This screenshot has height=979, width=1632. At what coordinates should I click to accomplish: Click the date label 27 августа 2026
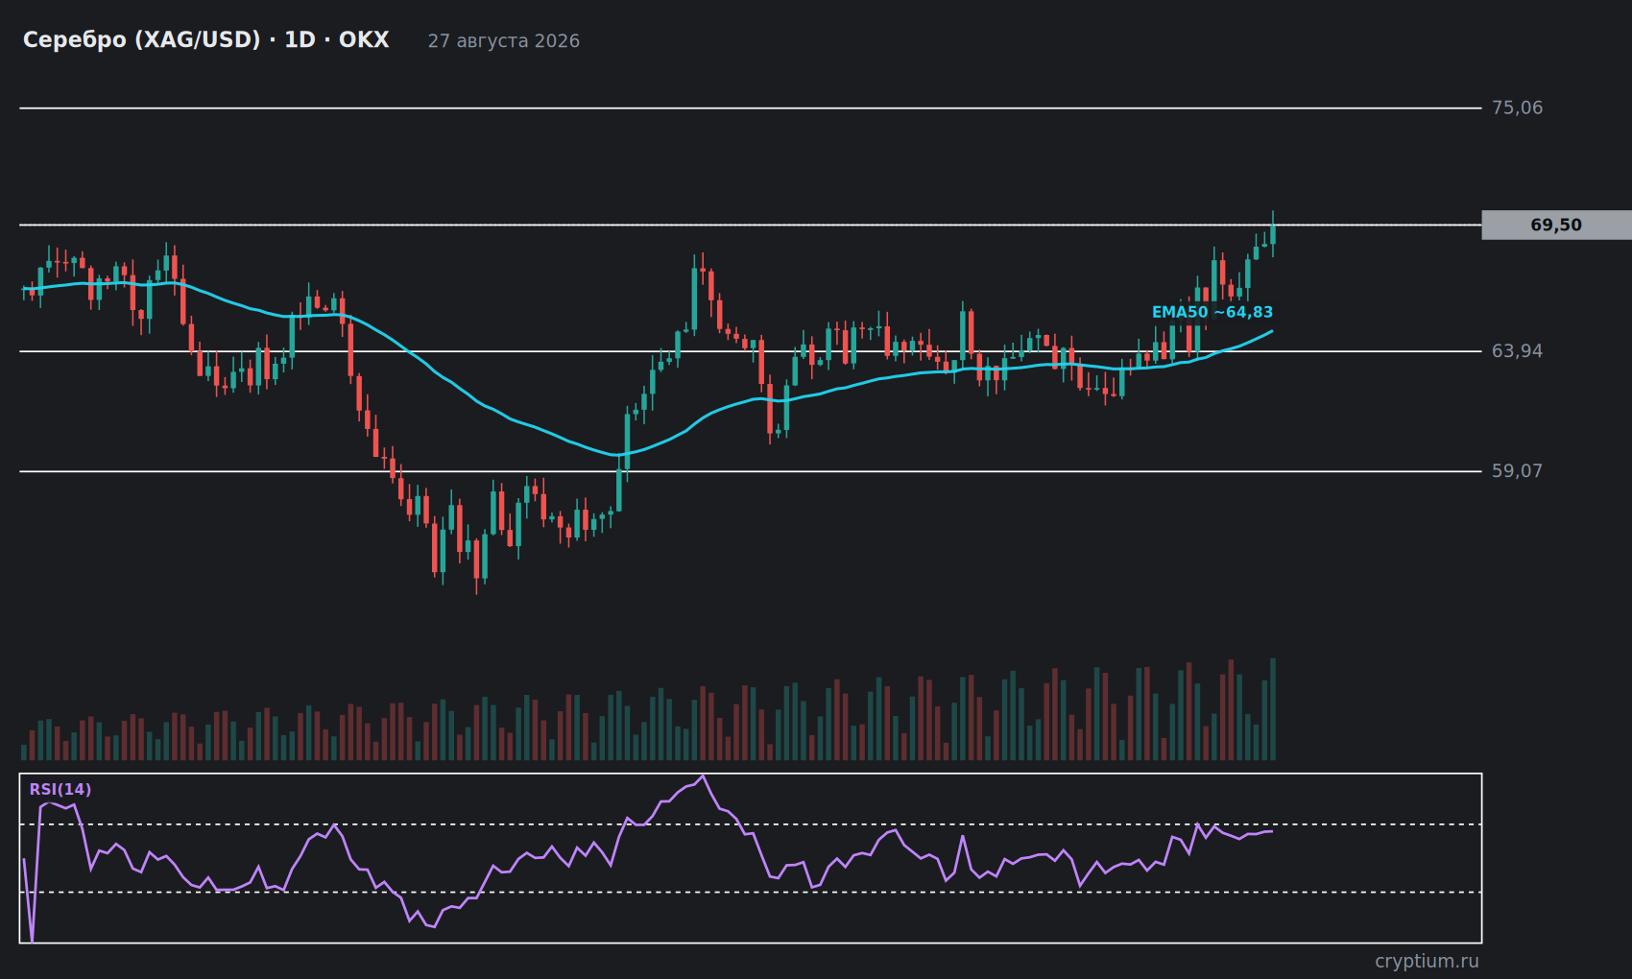[x=503, y=41]
